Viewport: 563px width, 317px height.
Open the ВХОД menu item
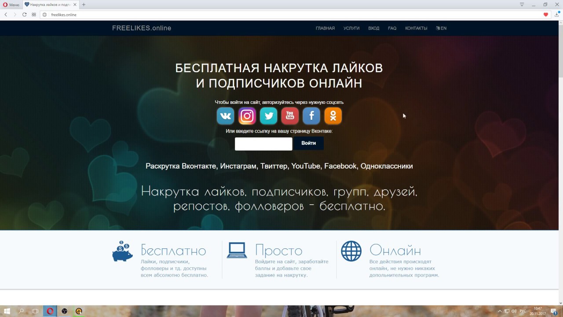[x=374, y=28]
